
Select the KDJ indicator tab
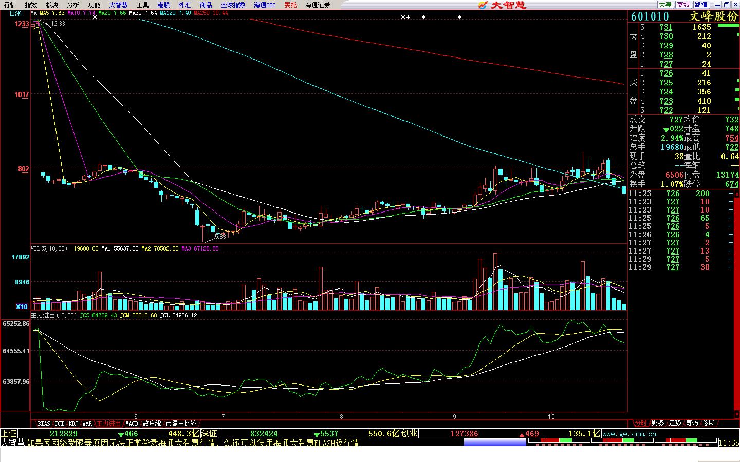[x=73, y=423]
